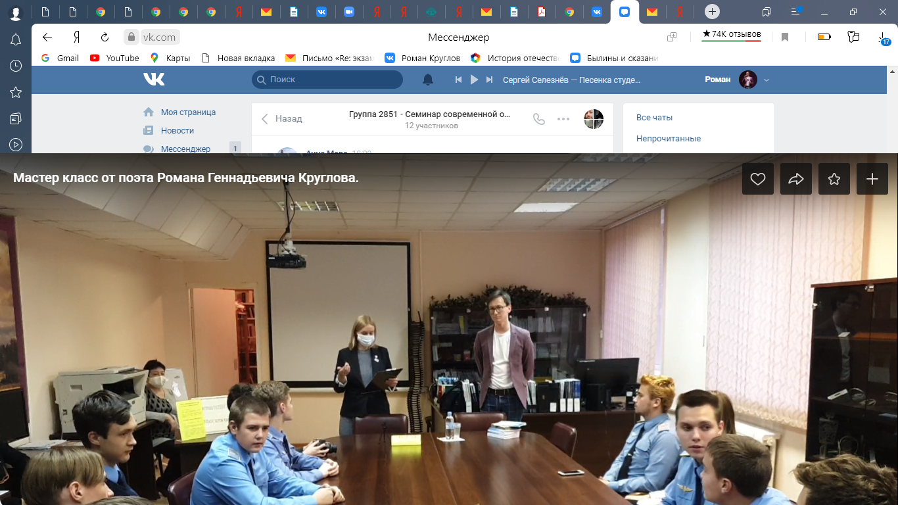Viewport: 898px width, 505px height.
Task: Select the active Messenger tab
Action: (x=625, y=12)
